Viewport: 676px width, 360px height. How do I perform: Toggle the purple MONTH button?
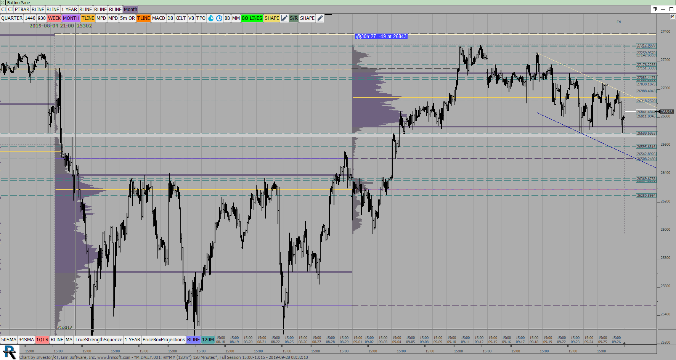tap(71, 18)
